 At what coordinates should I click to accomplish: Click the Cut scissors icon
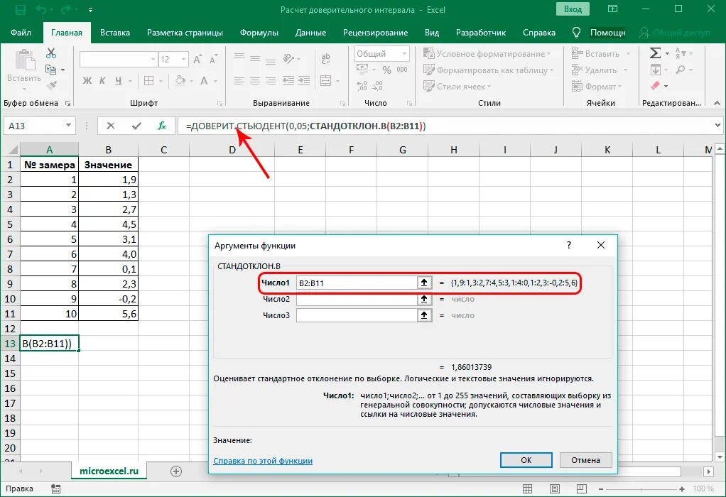click(51, 54)
